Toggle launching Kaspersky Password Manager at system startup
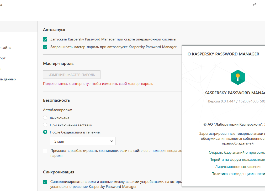265x191 pixels. pos(45,39)
